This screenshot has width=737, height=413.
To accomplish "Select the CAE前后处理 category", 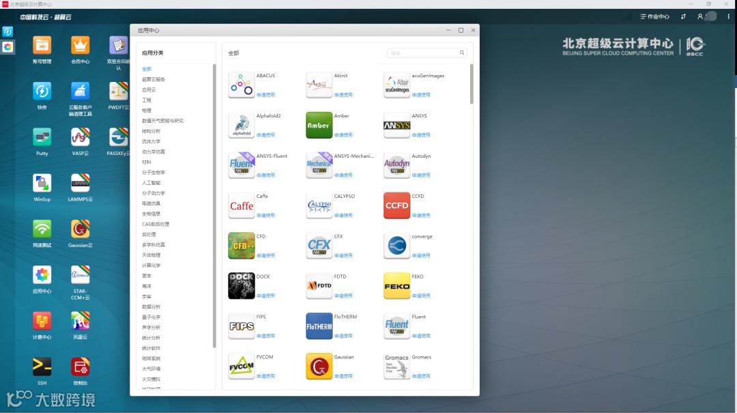I will (156, 225).
